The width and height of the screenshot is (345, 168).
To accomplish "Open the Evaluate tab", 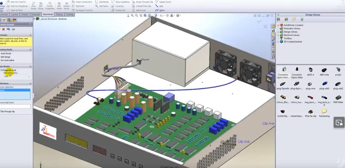I will tap(36, 15).
